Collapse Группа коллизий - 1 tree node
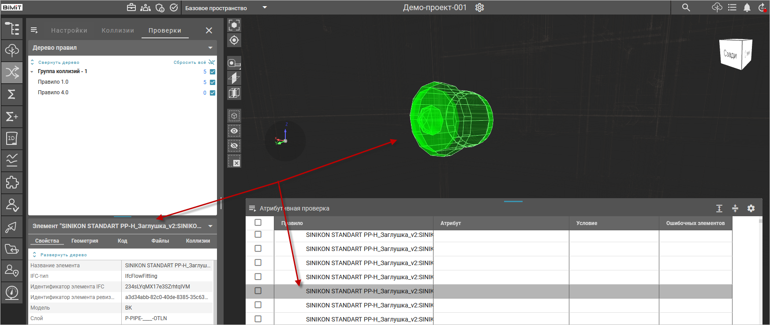The image size is (770, 325). click(32, 71)
